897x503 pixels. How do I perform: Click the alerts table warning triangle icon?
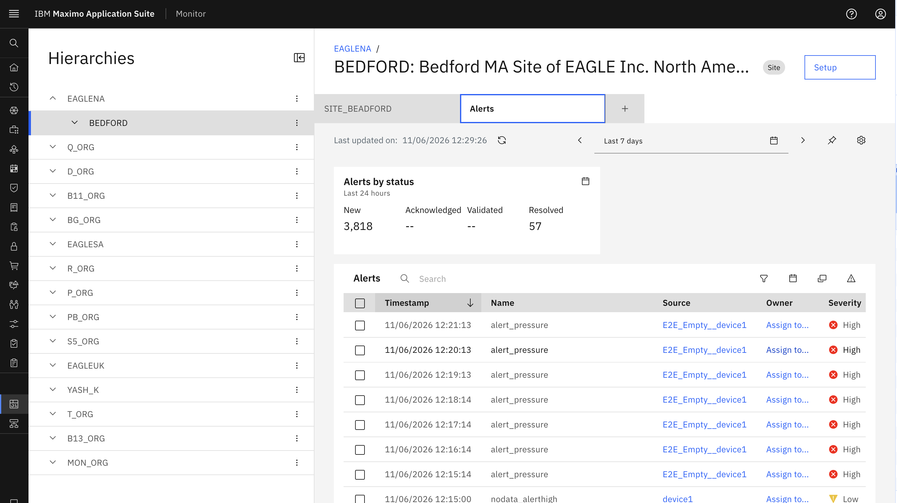851,278
